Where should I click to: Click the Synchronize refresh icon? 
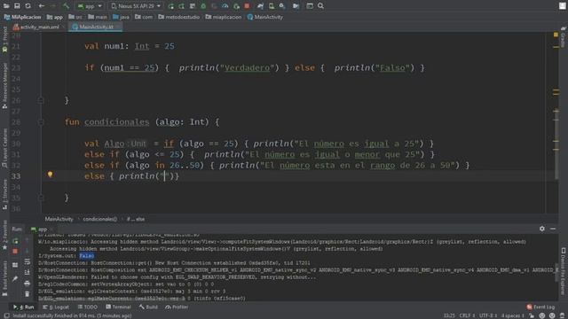click(x=28, y=6)
